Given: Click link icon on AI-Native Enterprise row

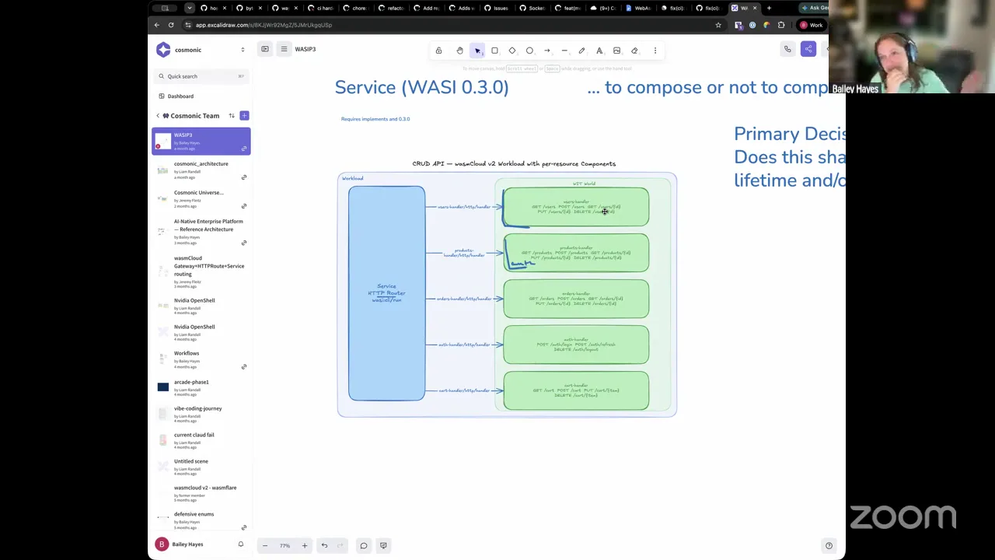Looking at the screenshot, I should (244, 243).
